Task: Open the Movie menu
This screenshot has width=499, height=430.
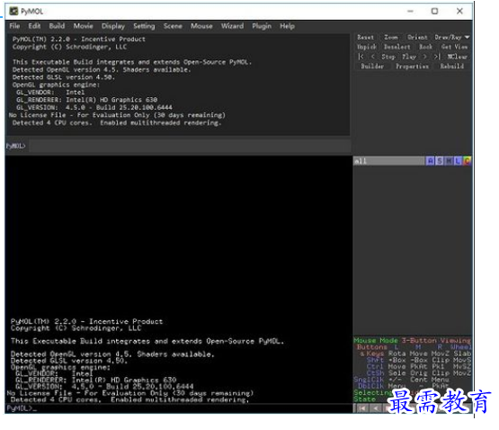Action: point(83,26)
